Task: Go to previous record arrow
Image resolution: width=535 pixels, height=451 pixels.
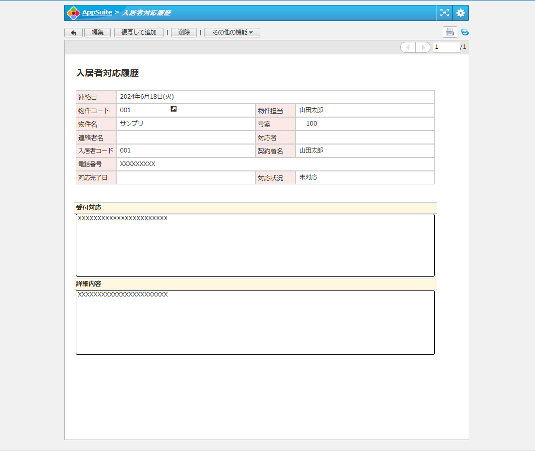Action: pyautogui.click(x=408, y=47)
